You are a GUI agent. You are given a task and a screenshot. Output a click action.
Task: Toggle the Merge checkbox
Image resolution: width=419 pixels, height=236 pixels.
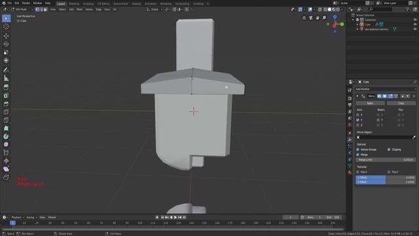point(357,155)
